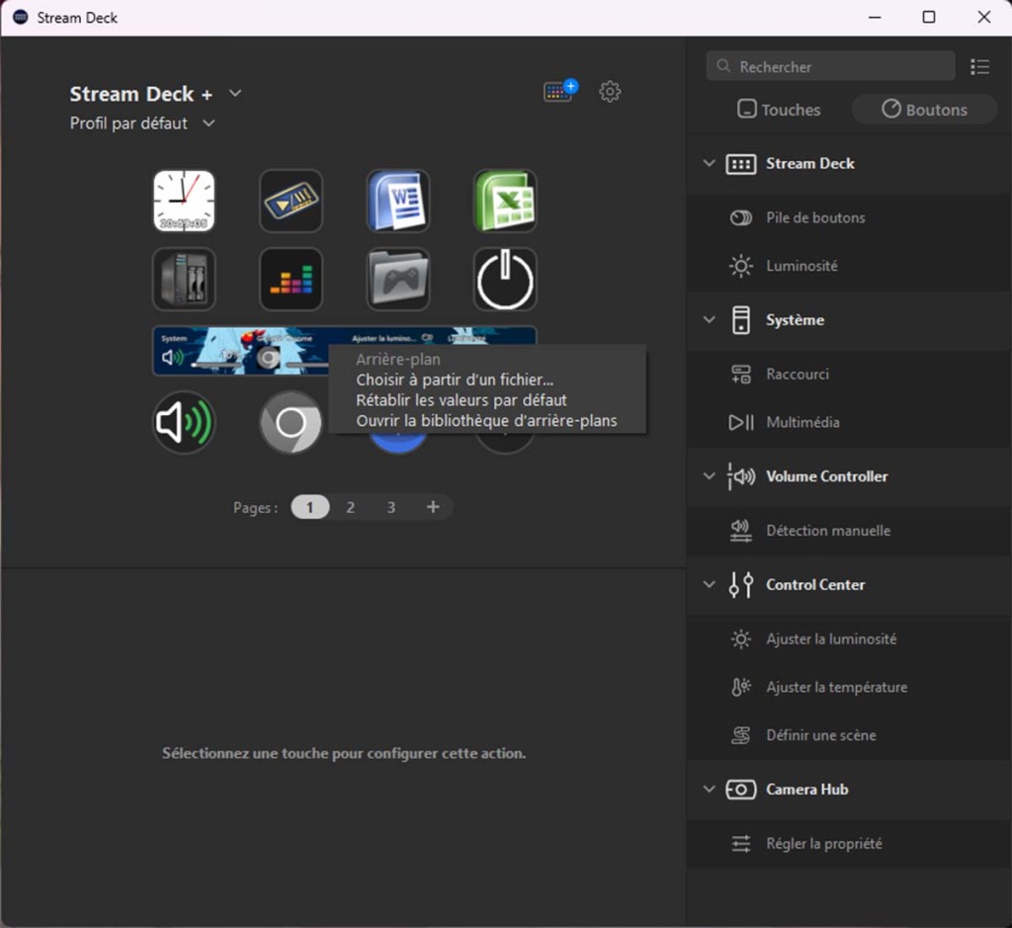Click the analog clock key
The height and width of the screenshot is (928, 1012).
(x=184, y=201)
